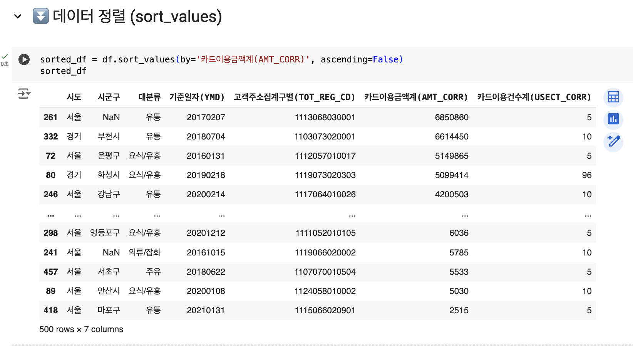
Task: Click the 의류/잡화 category cell
Action: click(x=144, y=252)
